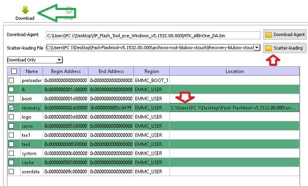Check the boot partition checkbox
The image size is (308, 186).
click(11, 98)
